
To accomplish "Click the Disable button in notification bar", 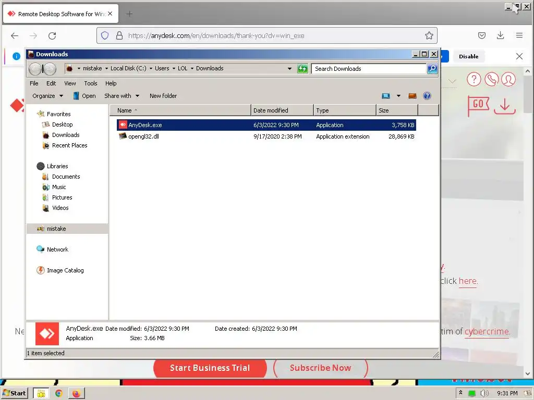I will 469,56.
